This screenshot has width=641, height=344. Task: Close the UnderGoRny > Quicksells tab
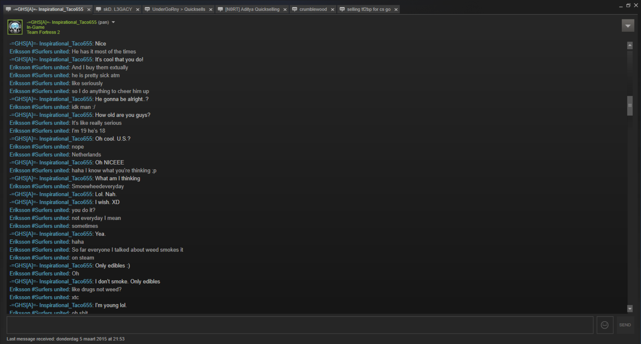point(211,10)
